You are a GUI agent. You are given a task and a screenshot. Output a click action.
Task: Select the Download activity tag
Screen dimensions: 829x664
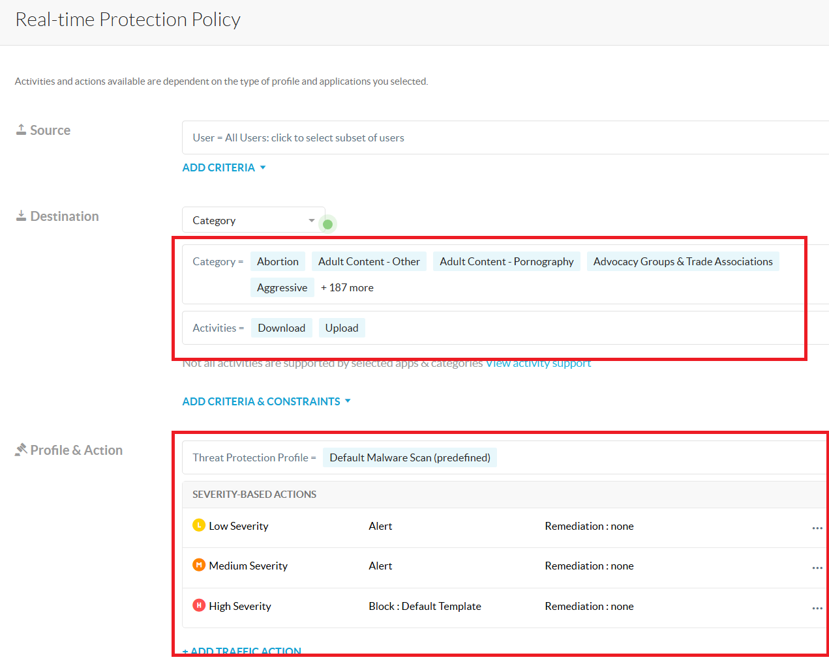pyautogui.click(x=281, y=328)
